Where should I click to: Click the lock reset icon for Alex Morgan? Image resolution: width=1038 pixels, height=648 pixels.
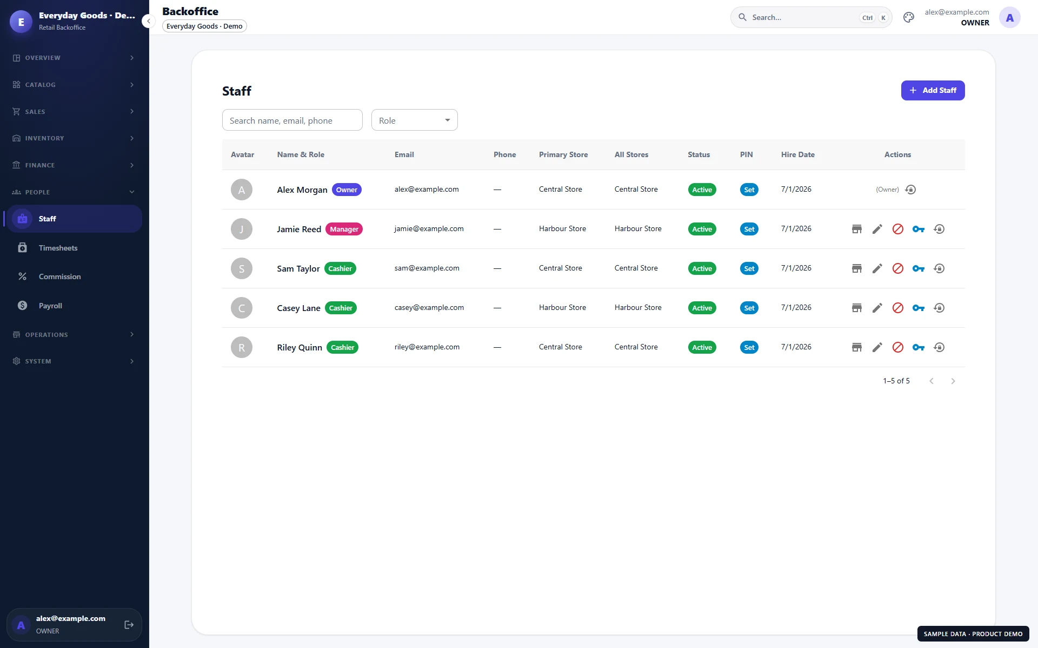911,190
